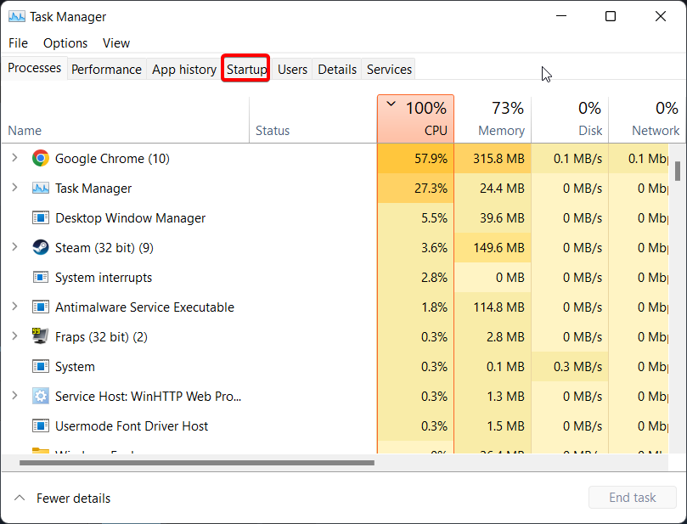
Task: Expand the Fraps (32 bit) process group
Action: (x=14, y=336)
